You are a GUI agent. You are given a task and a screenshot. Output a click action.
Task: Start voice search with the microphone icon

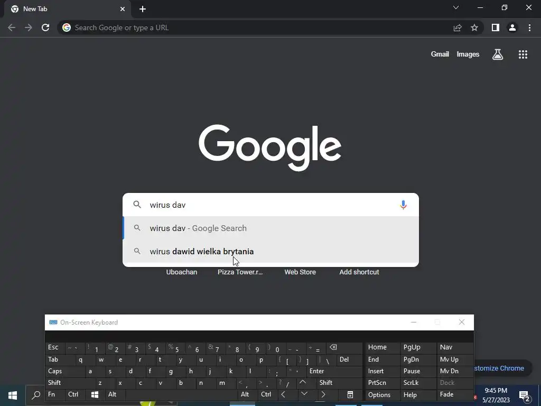coord(403,205)
